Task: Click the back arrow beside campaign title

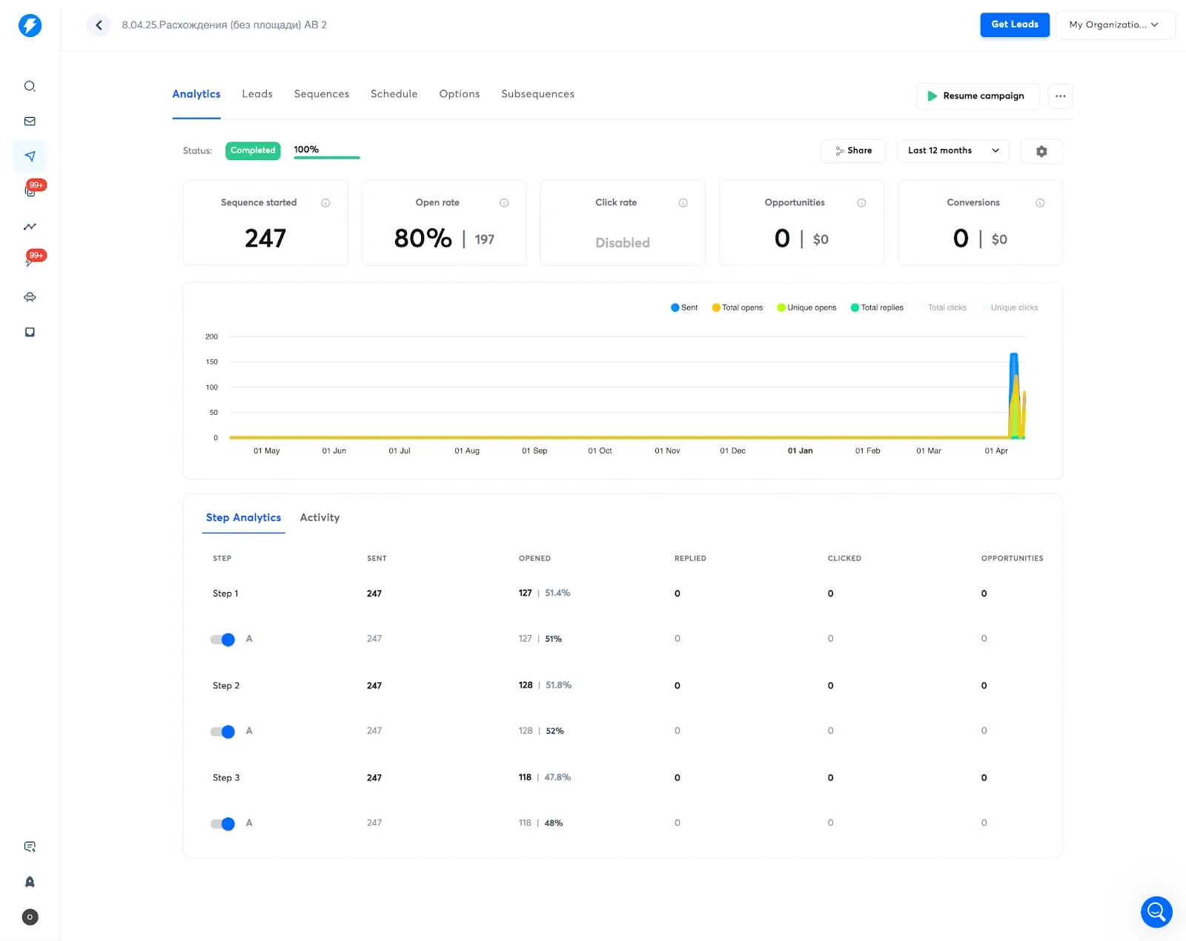Action: (99, 25)
